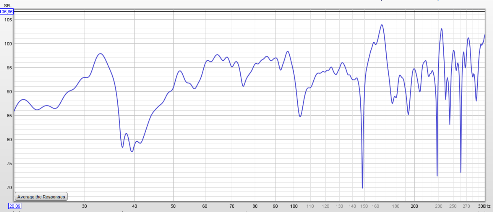
Task: Click the 200 Hz frequency label
Action: coord(414,206)
